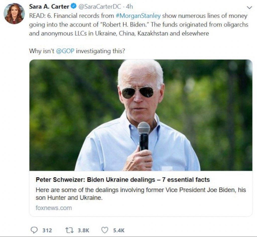
Task: Open the Biden article preview image
Action: click(141, 115)
